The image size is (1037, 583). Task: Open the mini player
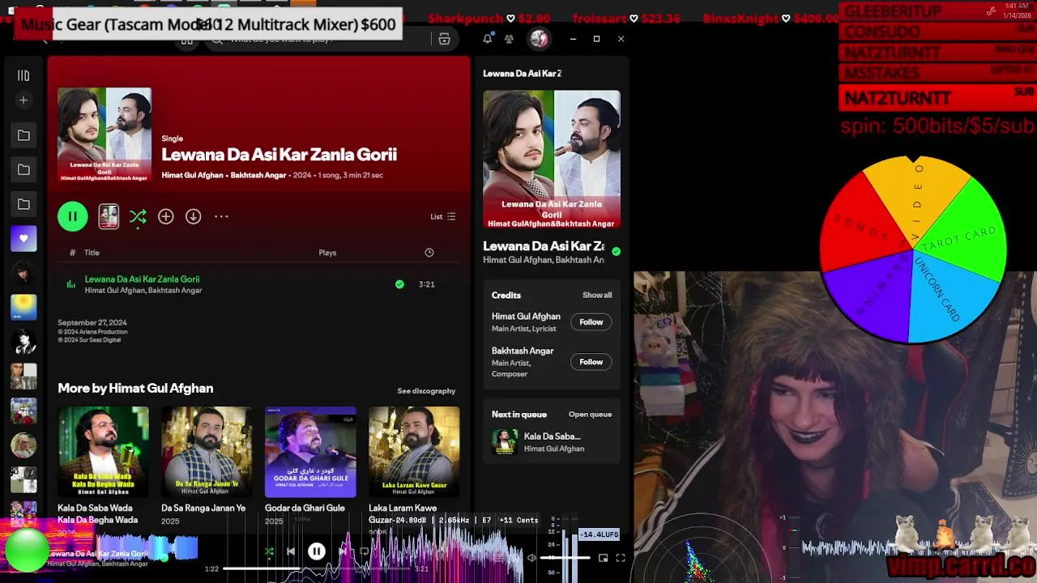[x=603, y=558]
